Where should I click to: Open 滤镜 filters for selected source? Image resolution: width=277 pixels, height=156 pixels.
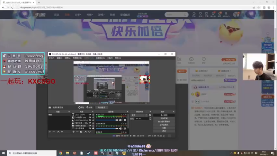[x=89, y=107]
